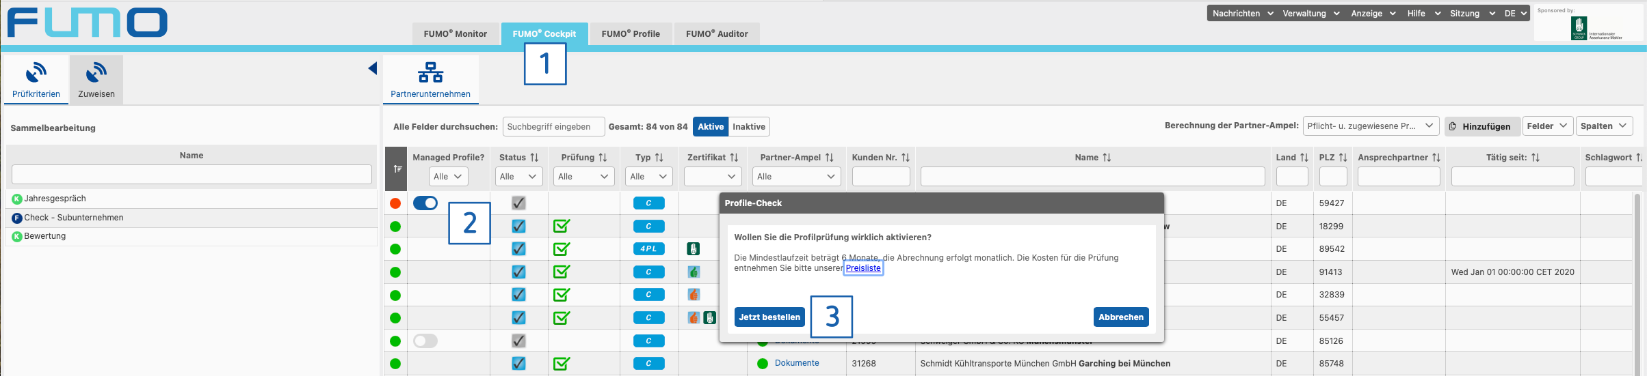This screenshot has height=376, width=1647.
Task: Expand the Felder dropdown
Action: [1547, 126]
